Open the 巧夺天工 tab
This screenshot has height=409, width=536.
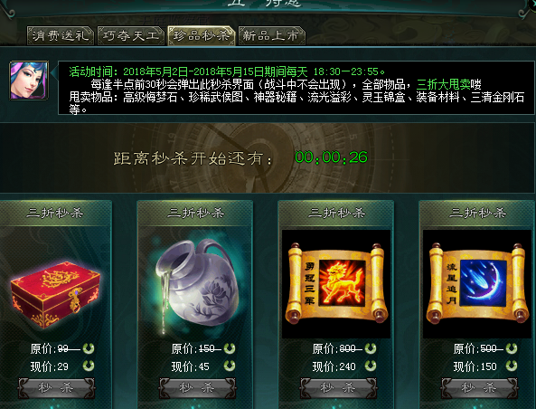coord(131,35)
